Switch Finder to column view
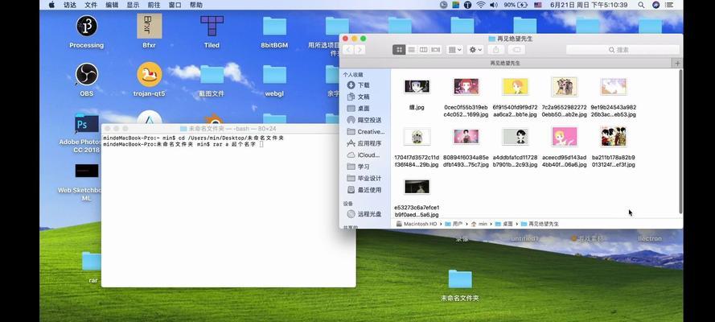The image size is (715, 322). pyautogui.click(x=423, y=50)
